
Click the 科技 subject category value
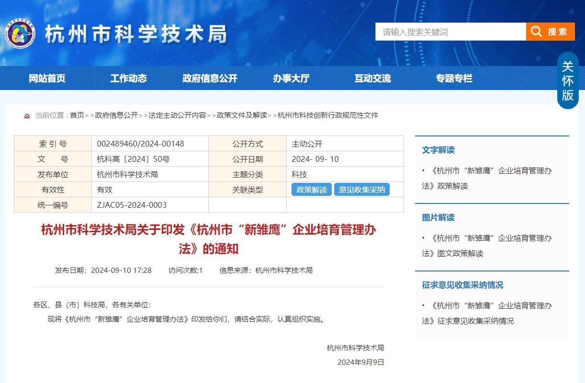click(x=299, y=174)
